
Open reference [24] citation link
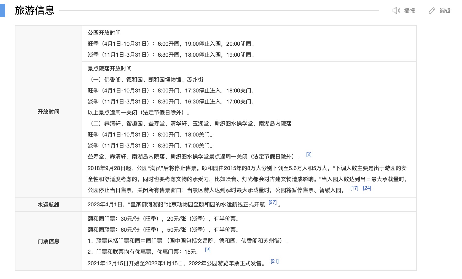tap(367, 188)
